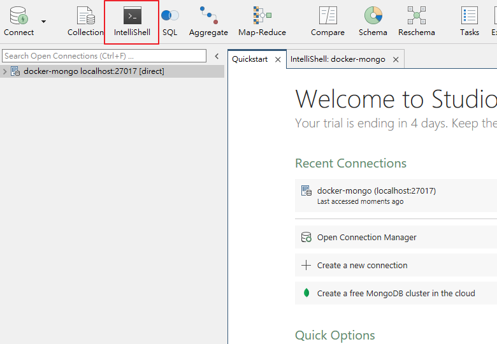The image size is (497, 344).
Task: Open the Collection toolbar icon
Action: coord(85,22)
